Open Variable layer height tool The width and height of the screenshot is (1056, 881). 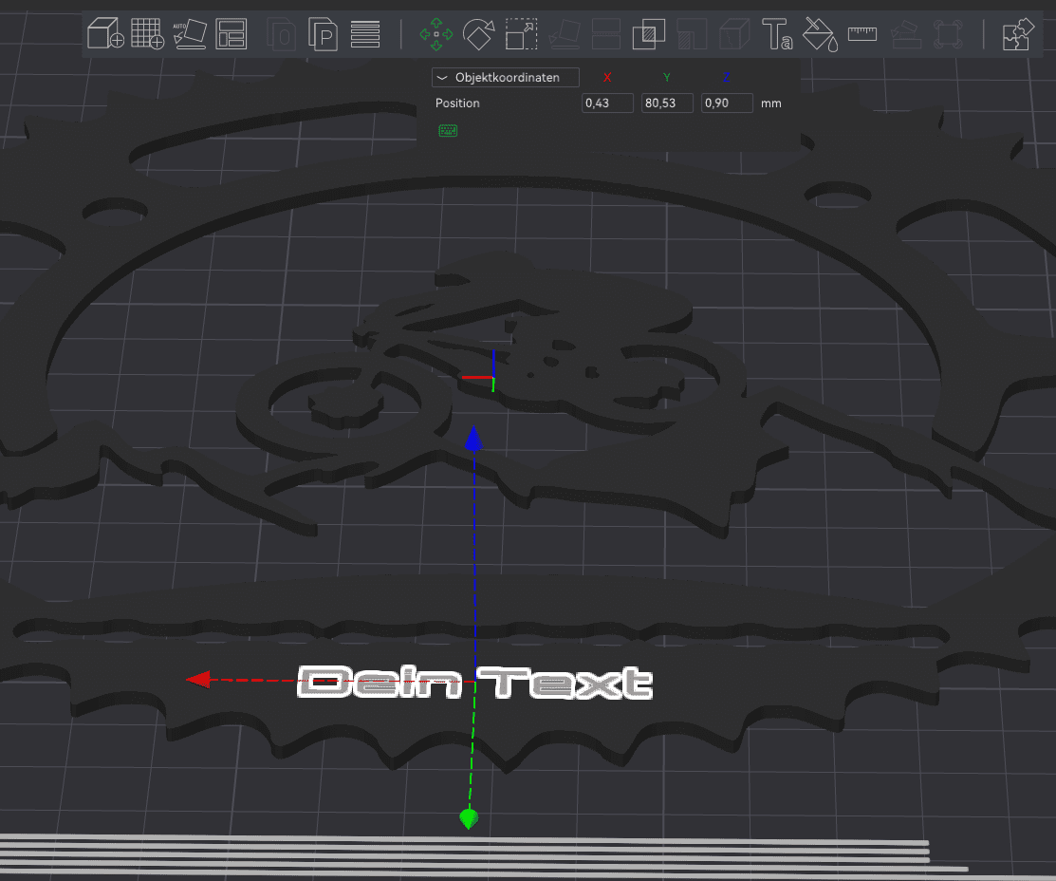pyautogui.click(x=365, y=34)
